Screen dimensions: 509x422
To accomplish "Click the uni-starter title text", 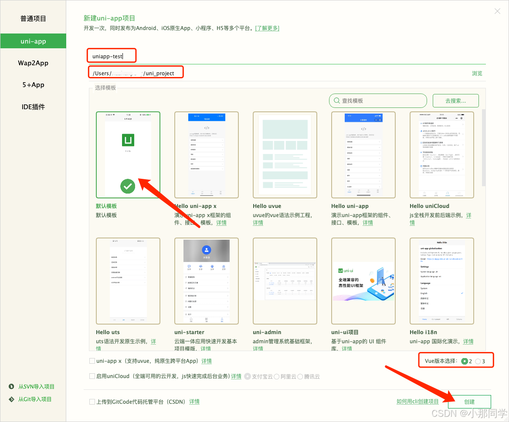I will [x=189, y=332].
